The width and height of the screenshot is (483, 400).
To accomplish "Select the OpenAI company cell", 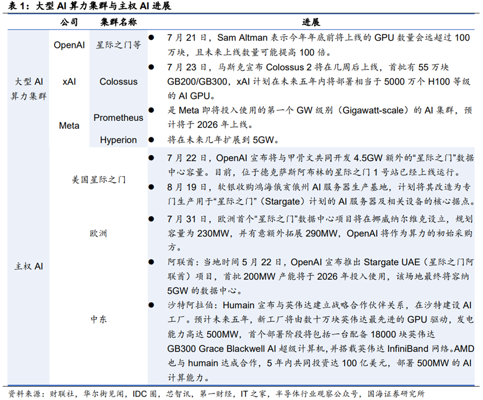I will [69, 45].
